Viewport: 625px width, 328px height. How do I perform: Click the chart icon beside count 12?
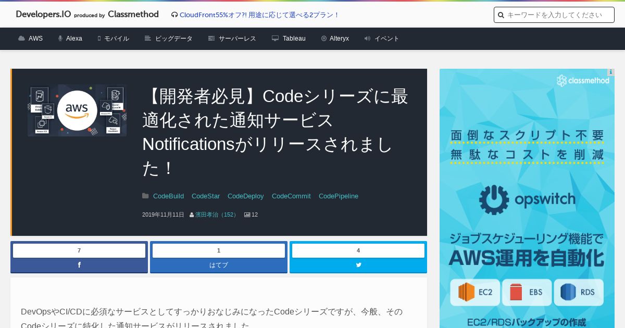pos(247,215)
